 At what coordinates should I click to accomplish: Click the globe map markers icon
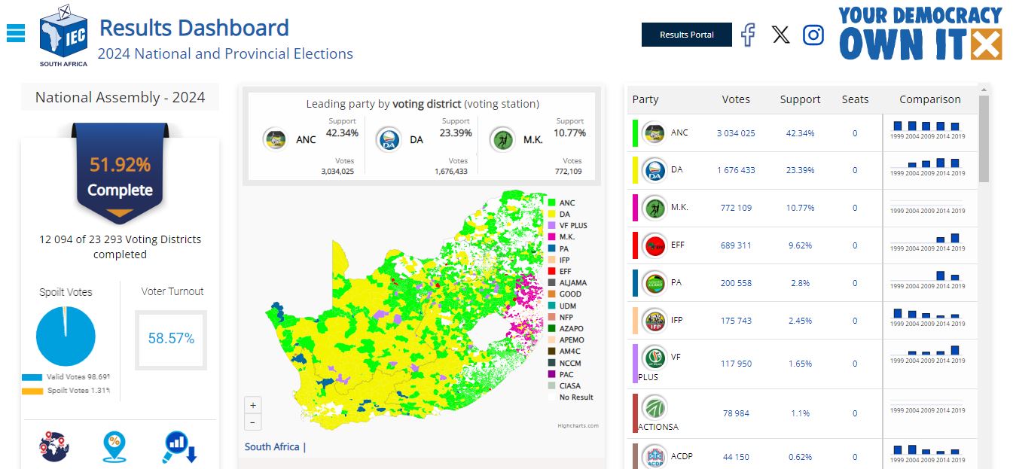54,447
